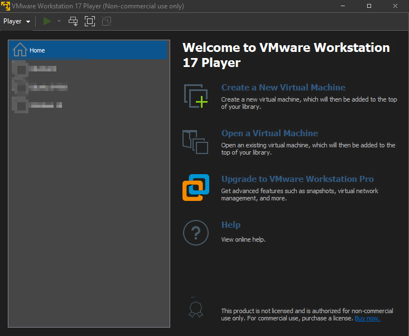Click the Create a New Virtual Machine icon
Image resolution: width=409 pixels, height=336 pixels.
tap(195, 95)
